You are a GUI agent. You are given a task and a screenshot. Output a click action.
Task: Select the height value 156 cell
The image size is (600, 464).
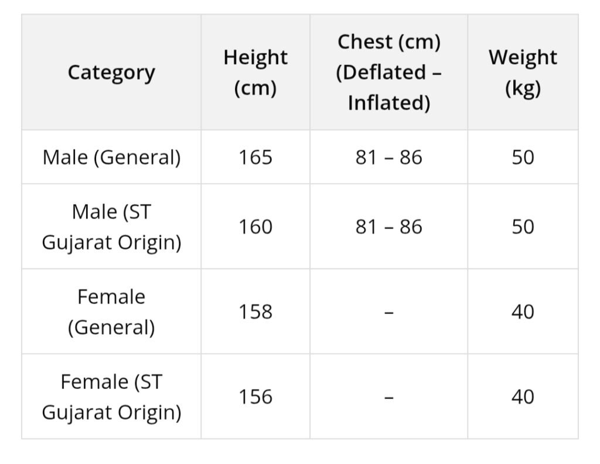255,397
